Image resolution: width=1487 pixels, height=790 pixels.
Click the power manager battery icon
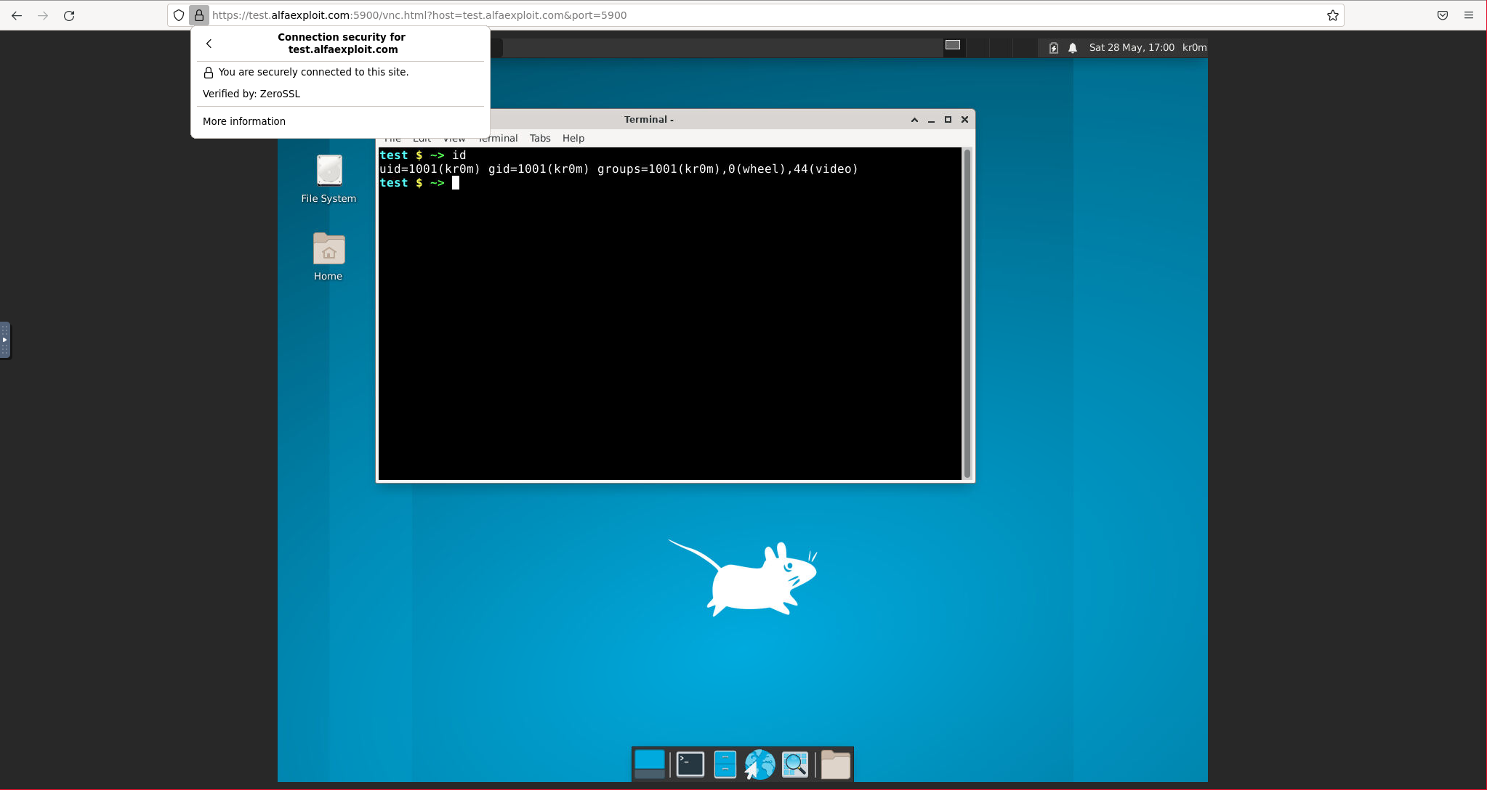coord(1053,48)
